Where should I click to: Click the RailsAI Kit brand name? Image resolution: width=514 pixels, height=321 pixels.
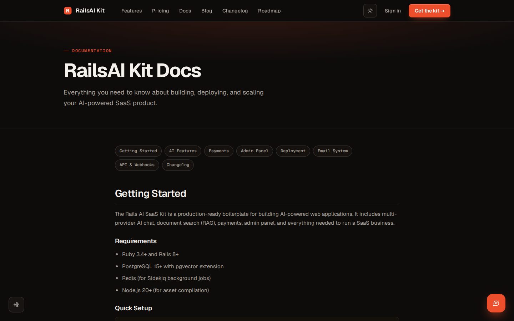pos(90,11)
